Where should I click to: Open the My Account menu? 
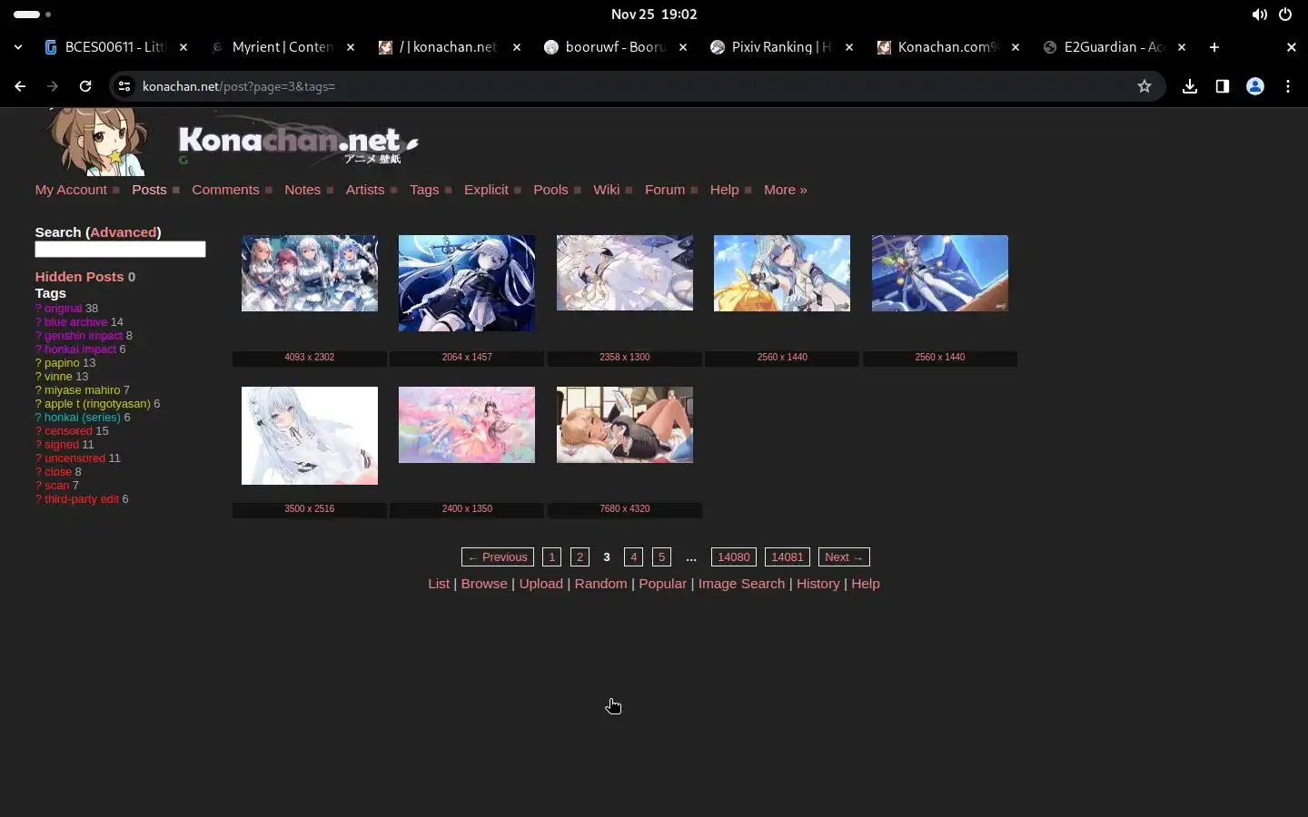pyautogui.click(x=71, y=190)
